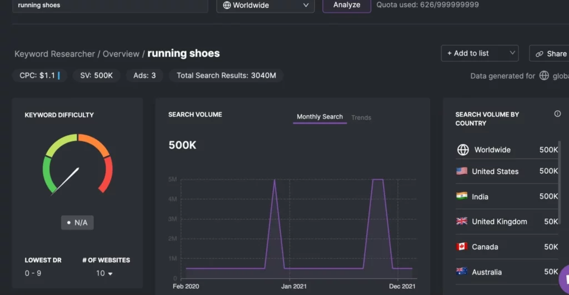
Task: Open the Keyword Researcher breadcrumb link
Action: 54,54
